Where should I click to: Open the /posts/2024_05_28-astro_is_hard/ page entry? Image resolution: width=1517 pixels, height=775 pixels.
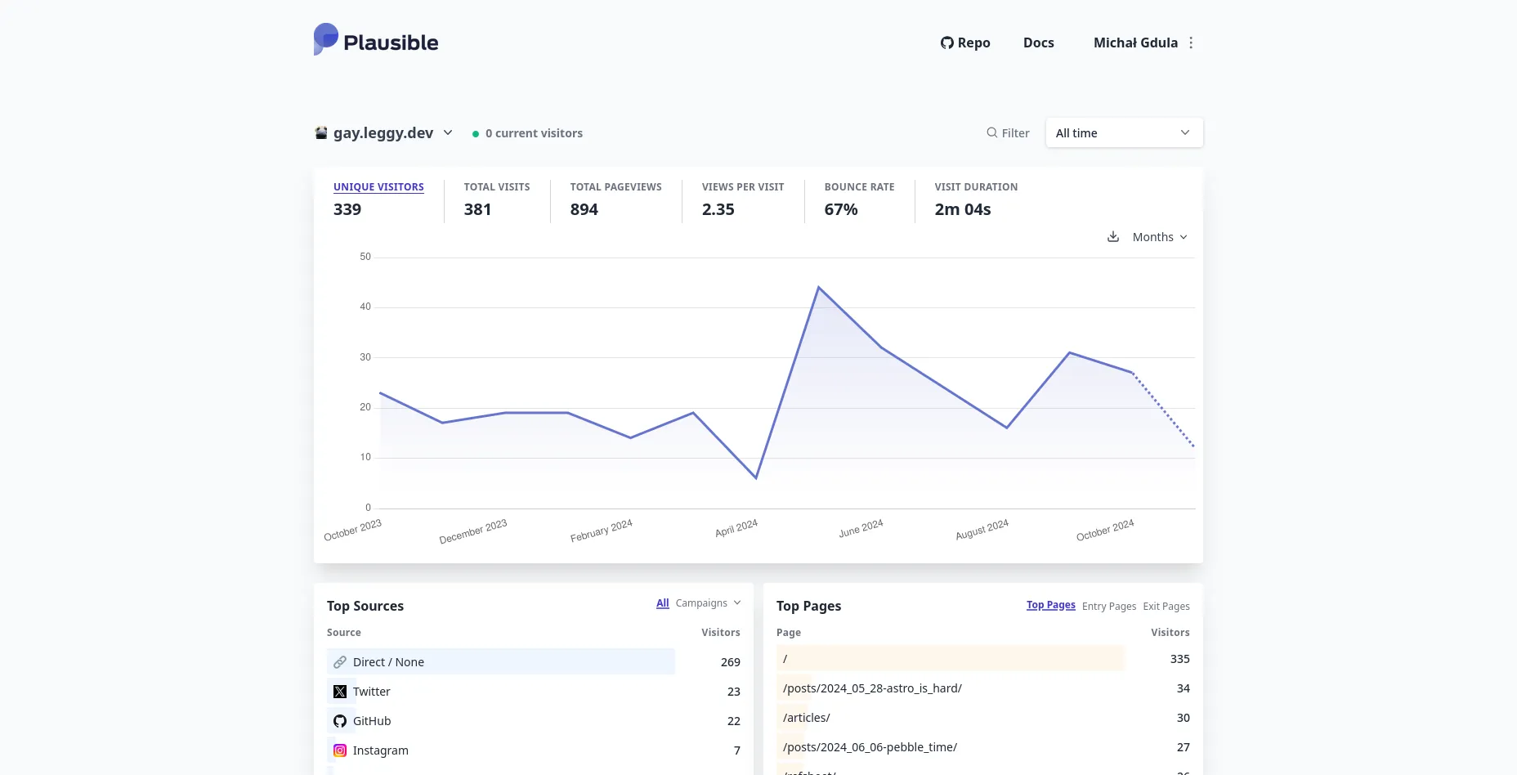click(872, 688)
